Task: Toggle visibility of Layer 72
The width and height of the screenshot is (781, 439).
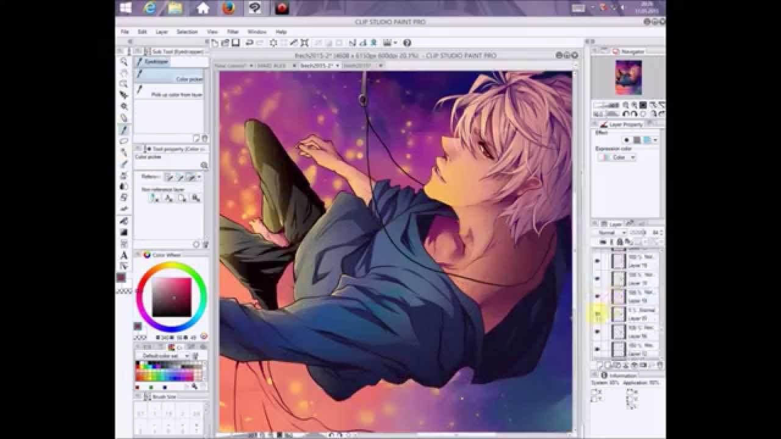Action: click(597, 349)
